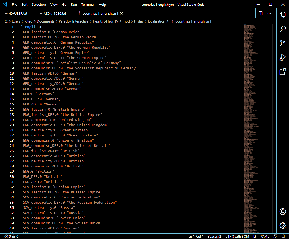
Task: Click the Users breadcrumb segment
Action: (16, 21)
